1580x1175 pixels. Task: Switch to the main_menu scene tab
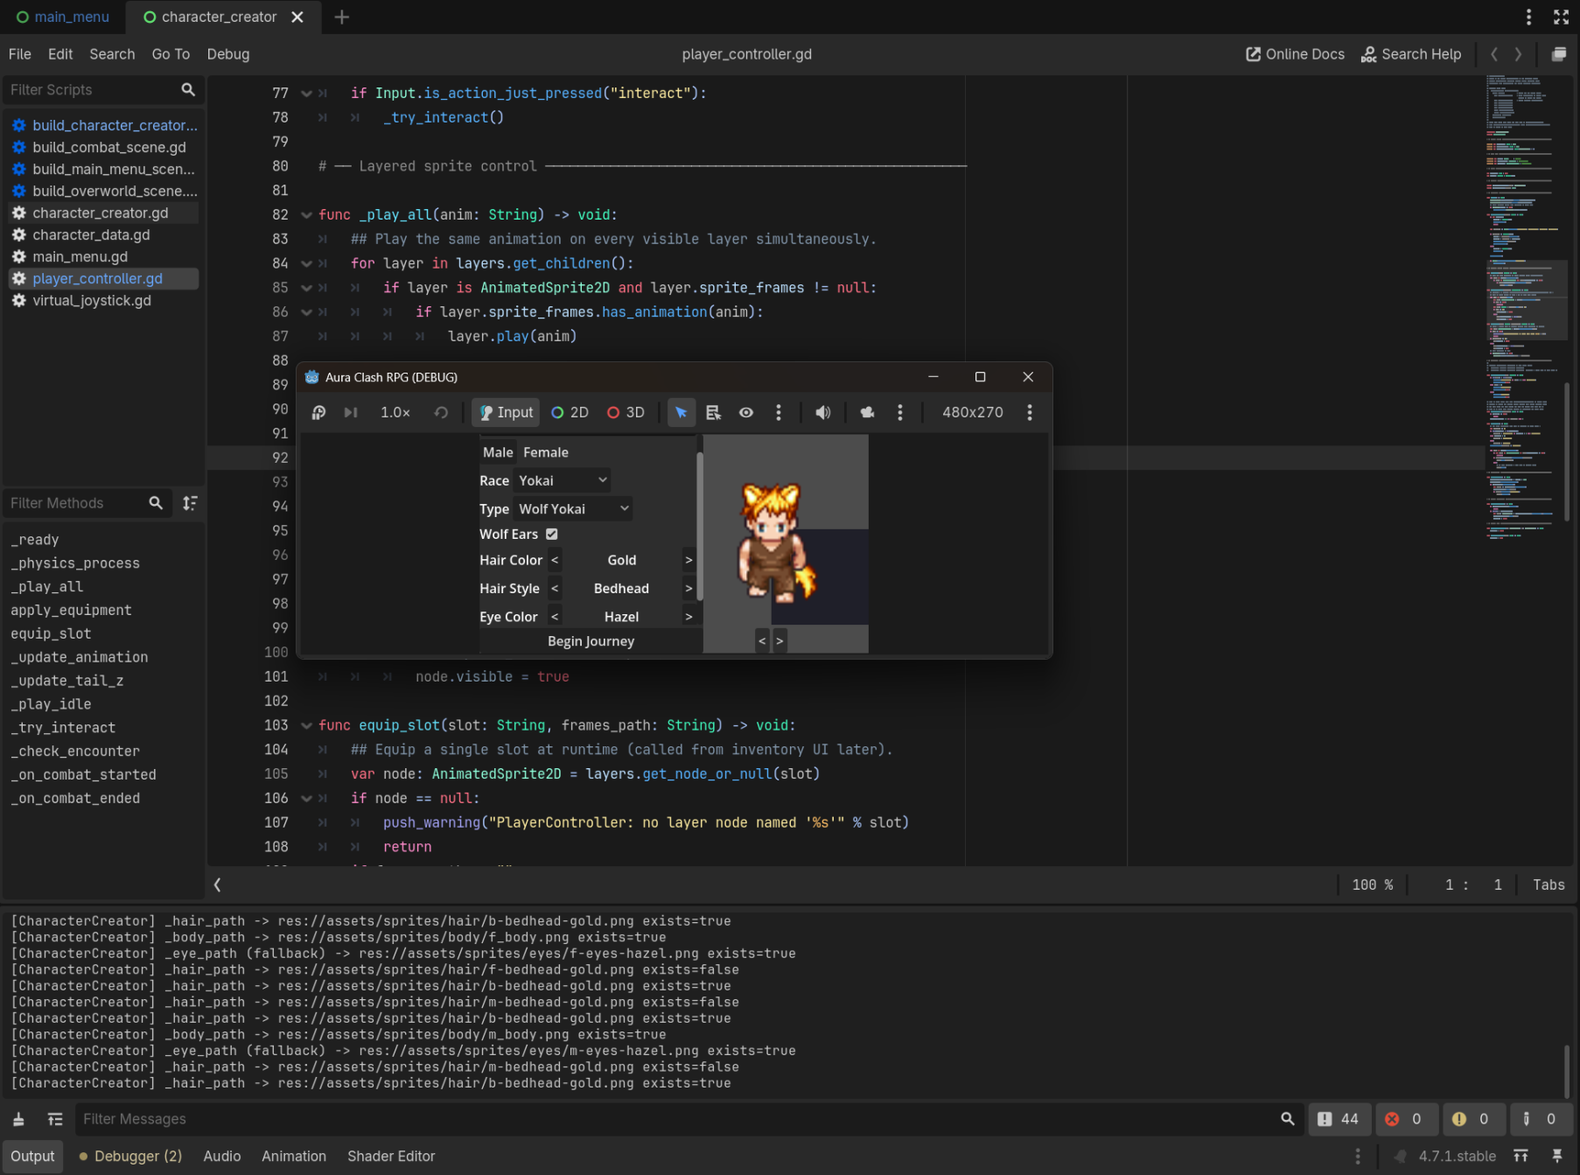pyautogui.click(x=63, y=17)
